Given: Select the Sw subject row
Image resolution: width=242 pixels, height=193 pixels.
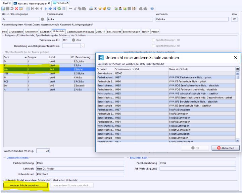Looking at the screenshot, I should tap(49, 85).
